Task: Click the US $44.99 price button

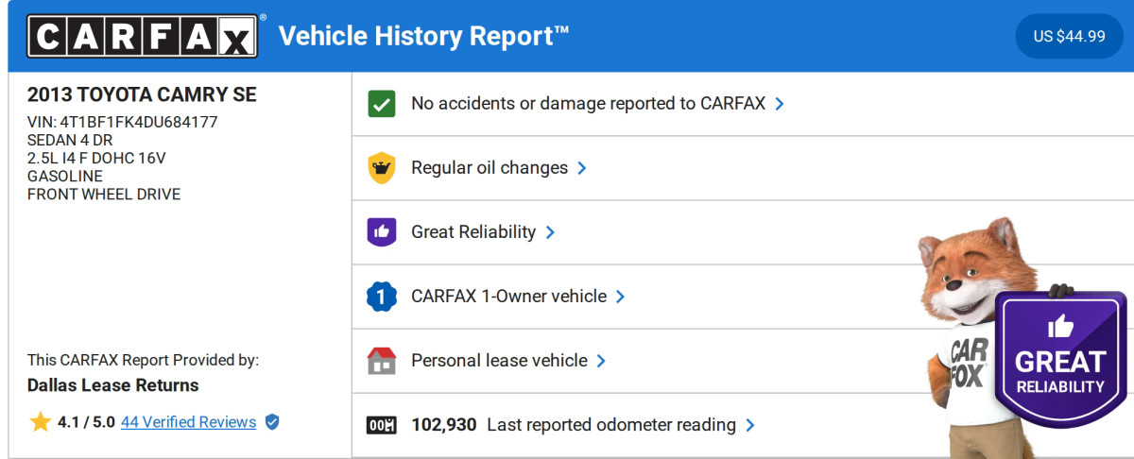Action: coord(1069,37)
